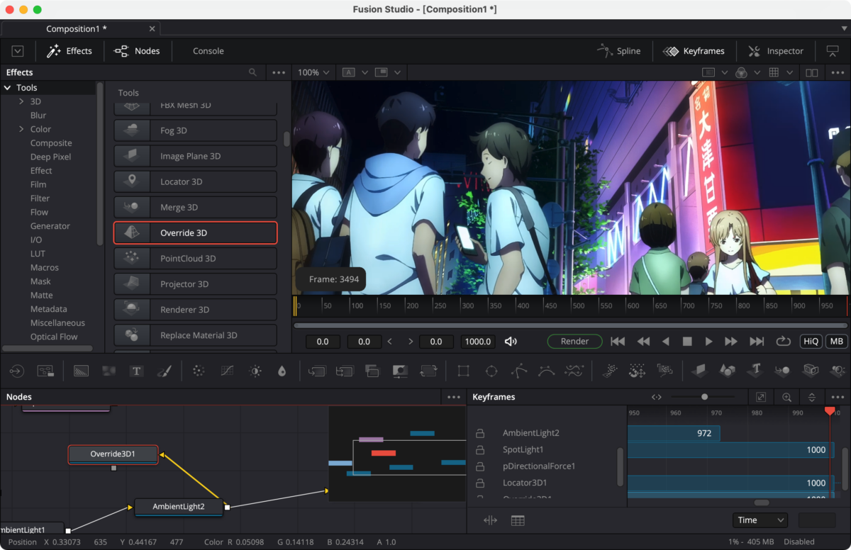The image size is (851, 550).
Task: Toggle dual viewer split view
Action: click(812, 72)
